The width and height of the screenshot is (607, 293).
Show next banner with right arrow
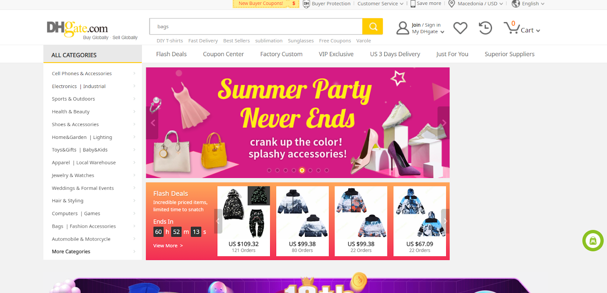tap(444, 123)
